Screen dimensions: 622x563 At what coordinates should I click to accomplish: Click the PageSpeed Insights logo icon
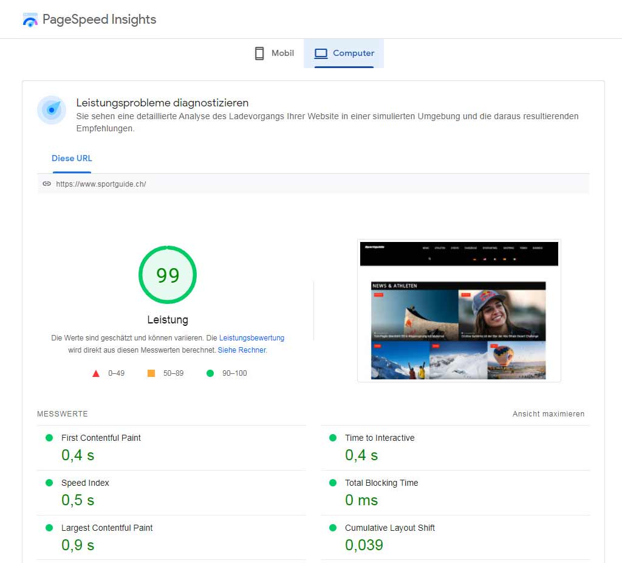coord(30,19)
